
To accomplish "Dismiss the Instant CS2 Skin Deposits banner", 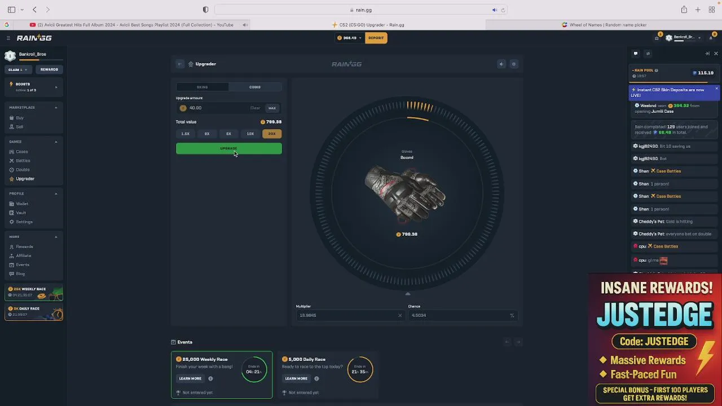I will coord(716,89).
